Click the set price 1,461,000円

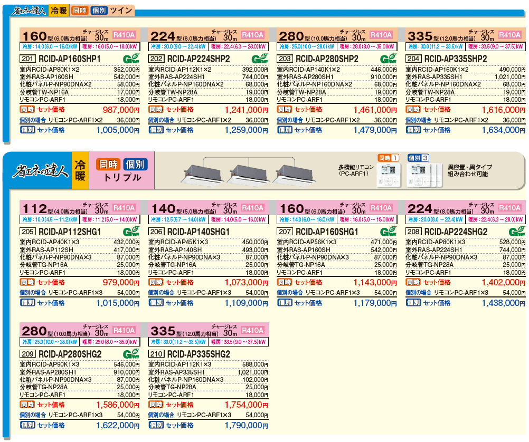375,110
